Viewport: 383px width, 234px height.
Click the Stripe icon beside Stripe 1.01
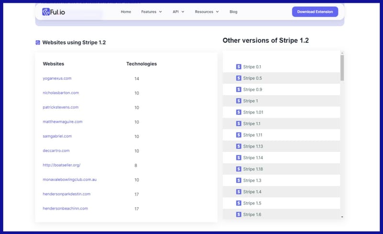click(x=239, y=112)
